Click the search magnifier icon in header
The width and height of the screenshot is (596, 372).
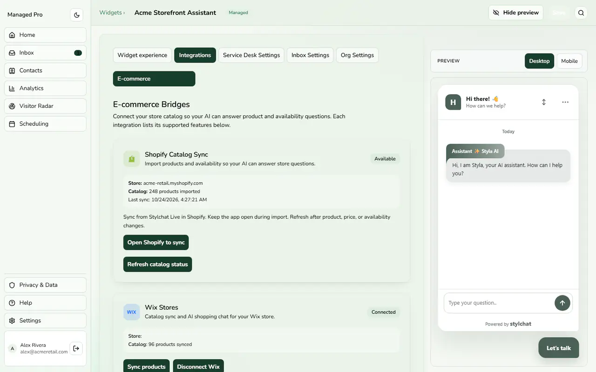pos(581,13)
